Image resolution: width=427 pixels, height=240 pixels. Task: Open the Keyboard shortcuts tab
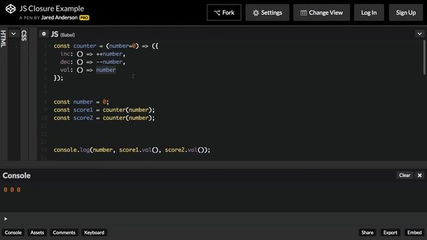[94, 233]
